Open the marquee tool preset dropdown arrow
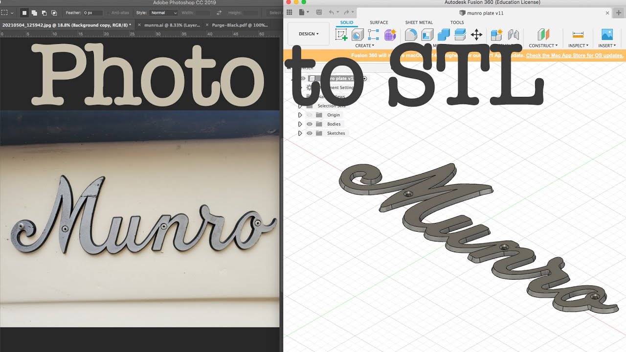Screen dimensions: 626x352 pyautogui.click(x=13, y=13)
